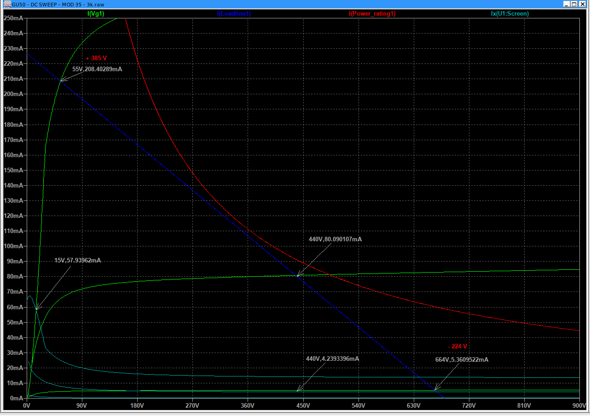Image resolution: width=590 pixels, height=416 pixels.
Task: Click the 250mA label on vertical axis
Action: click(13, 18)
